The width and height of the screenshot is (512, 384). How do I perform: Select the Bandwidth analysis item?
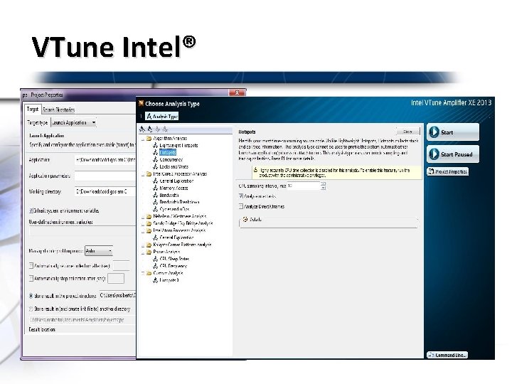coord(169,196)
